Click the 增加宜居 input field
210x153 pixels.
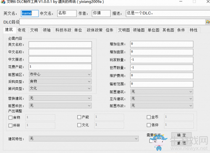(x=162, y=52)
